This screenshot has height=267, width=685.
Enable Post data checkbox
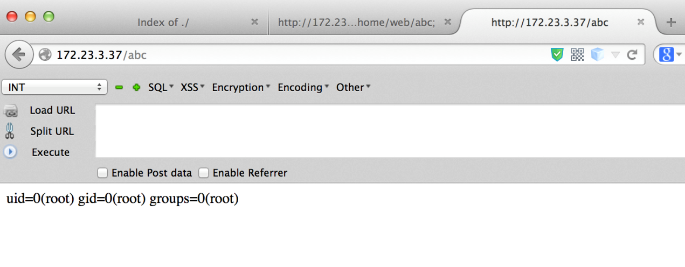click(102, 173)
